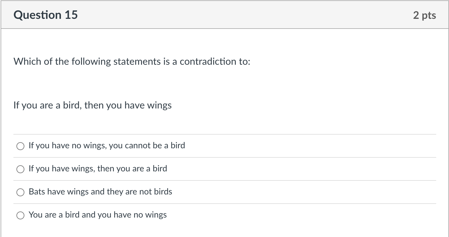
Task: Click the gray header bar between the title and points
Action: (244, 15)
